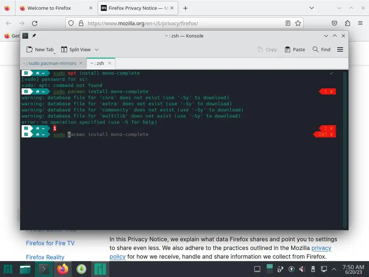369x277 pixels.
Task: Open removable devices tray icon
Action: coord(313,269)
